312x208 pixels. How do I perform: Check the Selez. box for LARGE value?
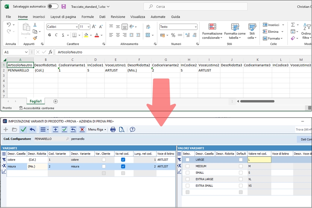click(187, 160)
